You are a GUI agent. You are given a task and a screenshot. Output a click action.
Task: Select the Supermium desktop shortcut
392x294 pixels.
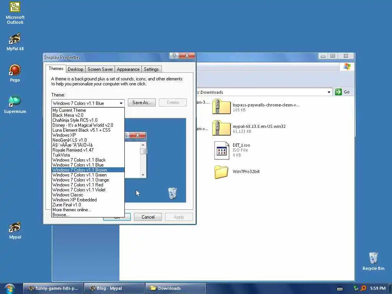tap(15, 105)
